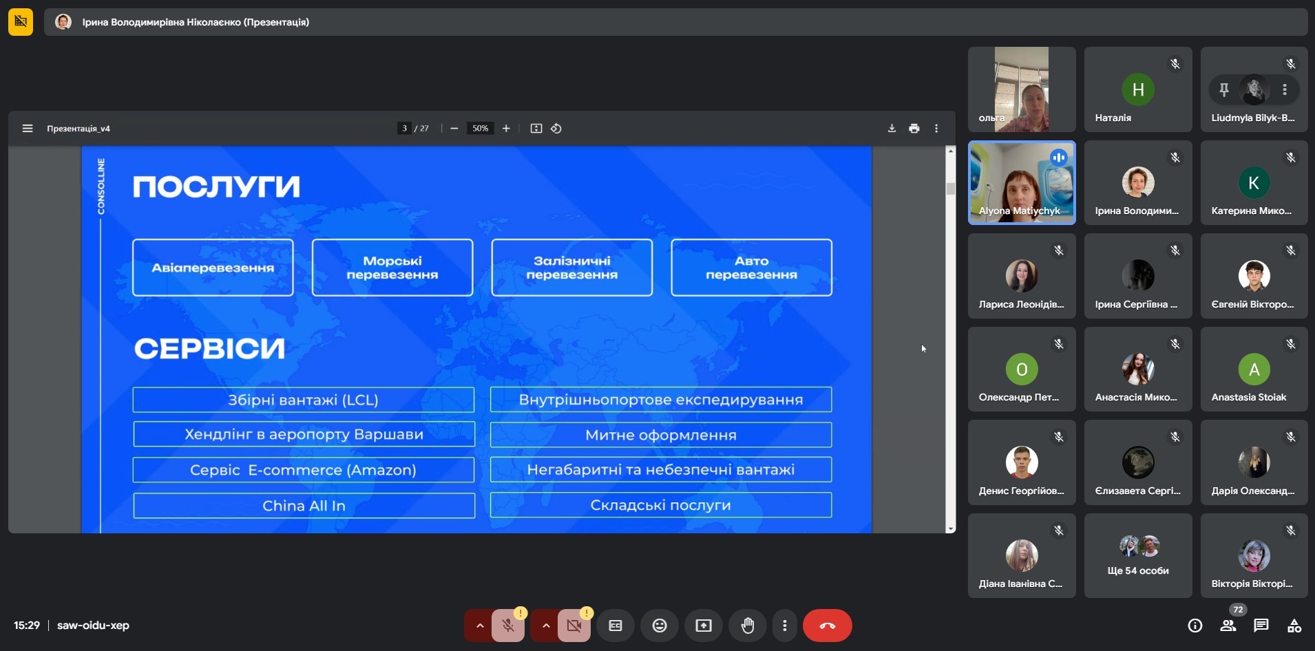This screenshot has width=1315, height=651.
Task: Raise your hand in the meeting
Action: coord(748,626)
